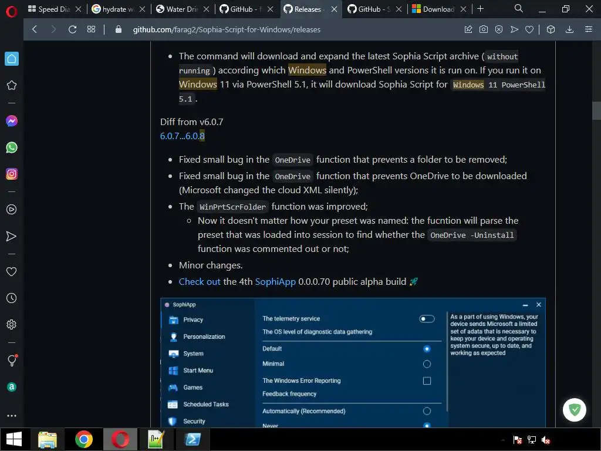Open the green 'a' extension in sidebar
This screenshot has height=451, width=601.
coord(12,387)
